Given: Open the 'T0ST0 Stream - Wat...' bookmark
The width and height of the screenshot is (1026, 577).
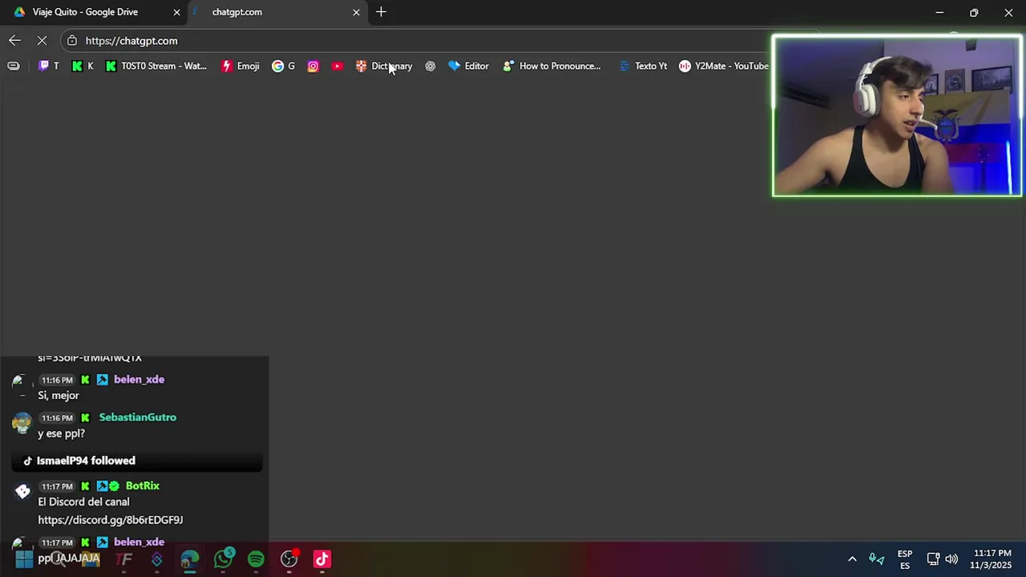Looking at the screenshot, I should (156, 66).
